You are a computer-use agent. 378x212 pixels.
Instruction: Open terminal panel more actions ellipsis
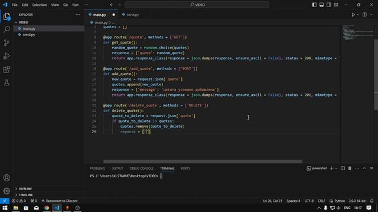tap(357, 168)
